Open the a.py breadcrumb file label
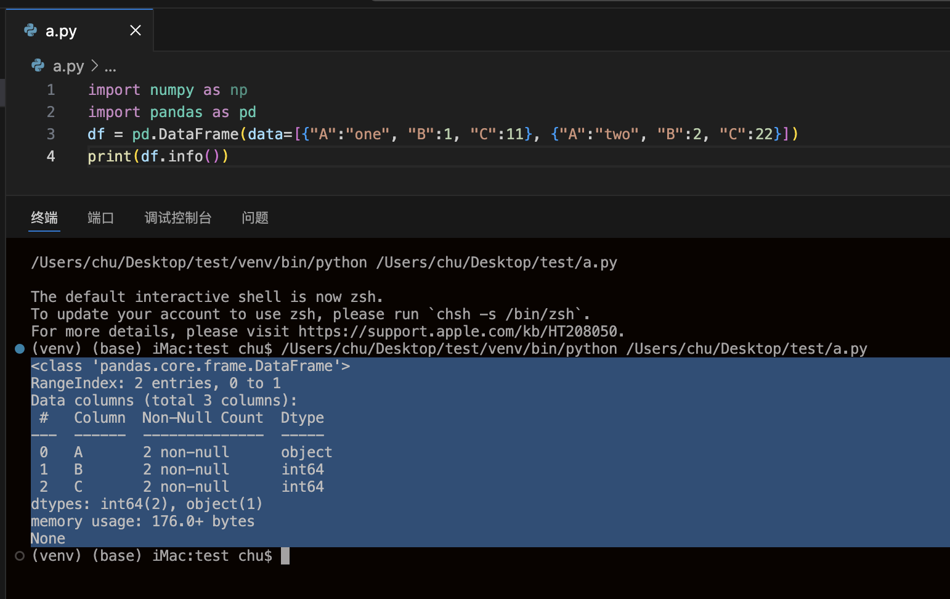The image size is (950, 599). click(68, 66)
